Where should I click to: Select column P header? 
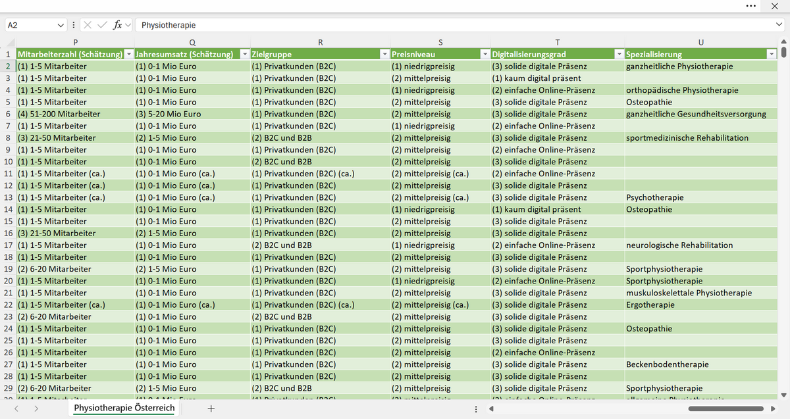(75, 43)
